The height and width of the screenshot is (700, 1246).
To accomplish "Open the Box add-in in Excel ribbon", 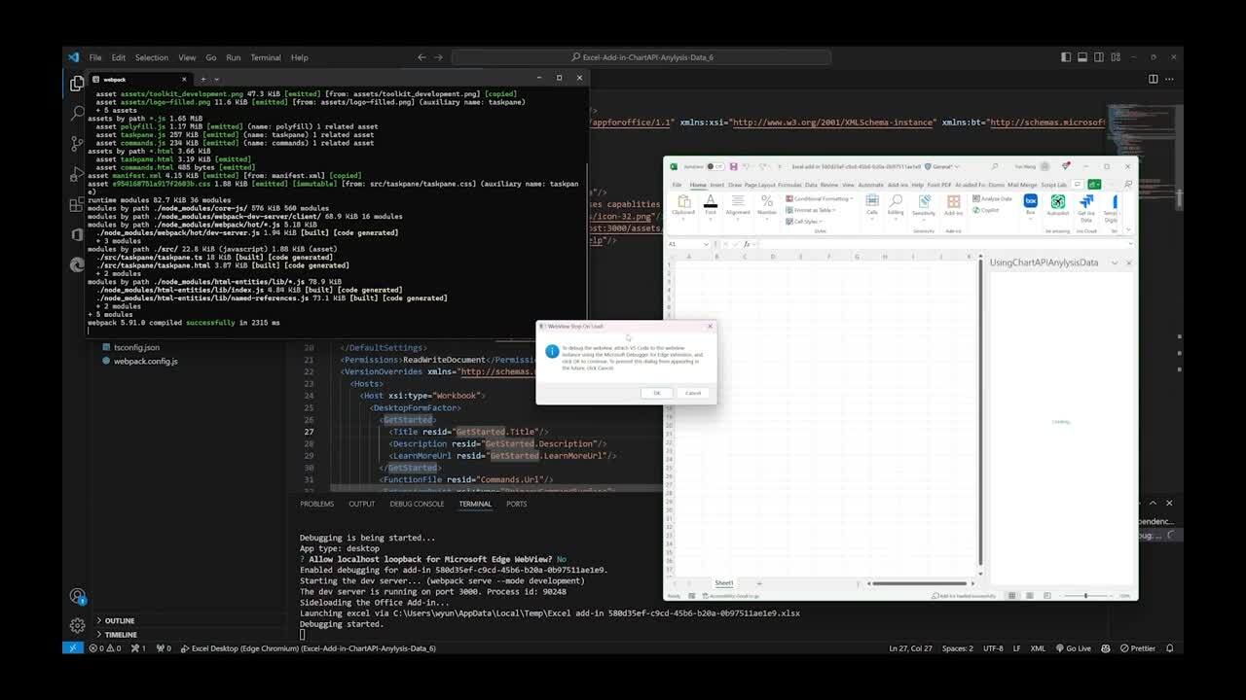I will (x=1030, y=204).
